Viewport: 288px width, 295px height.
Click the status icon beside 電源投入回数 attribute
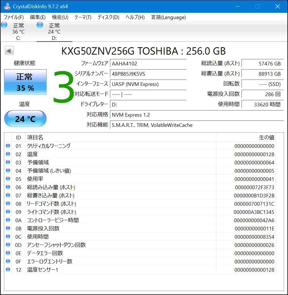[x=9, y=228]
